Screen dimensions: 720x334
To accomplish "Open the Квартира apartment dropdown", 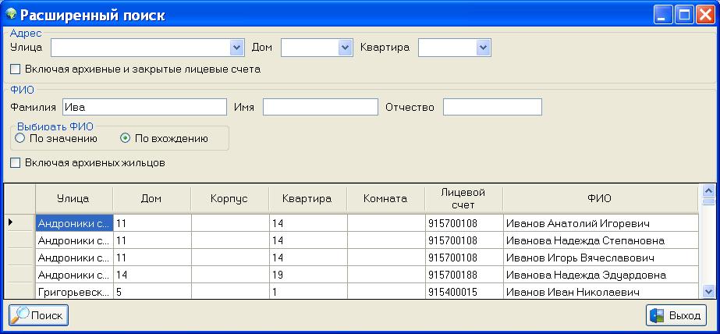I will [483, 48].
